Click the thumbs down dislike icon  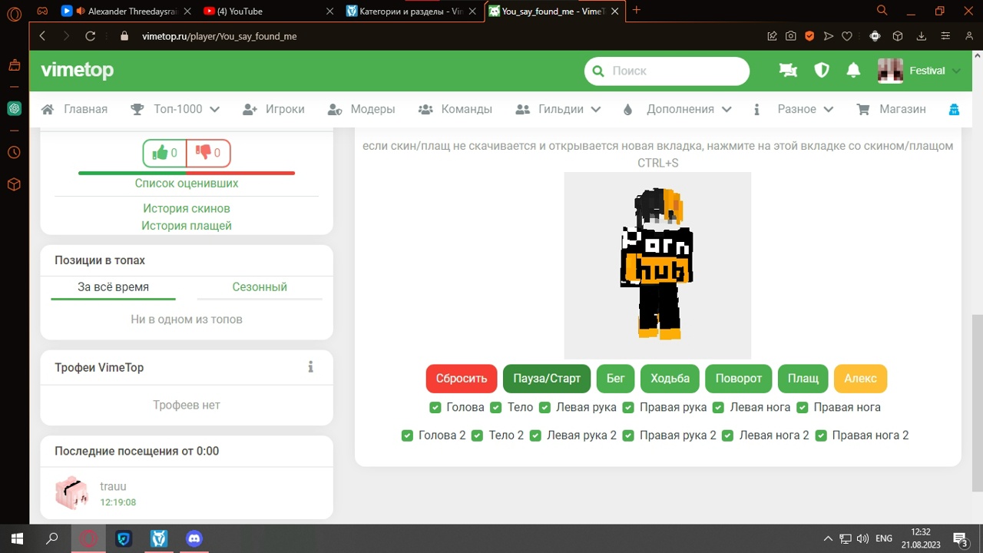point(204,153)
